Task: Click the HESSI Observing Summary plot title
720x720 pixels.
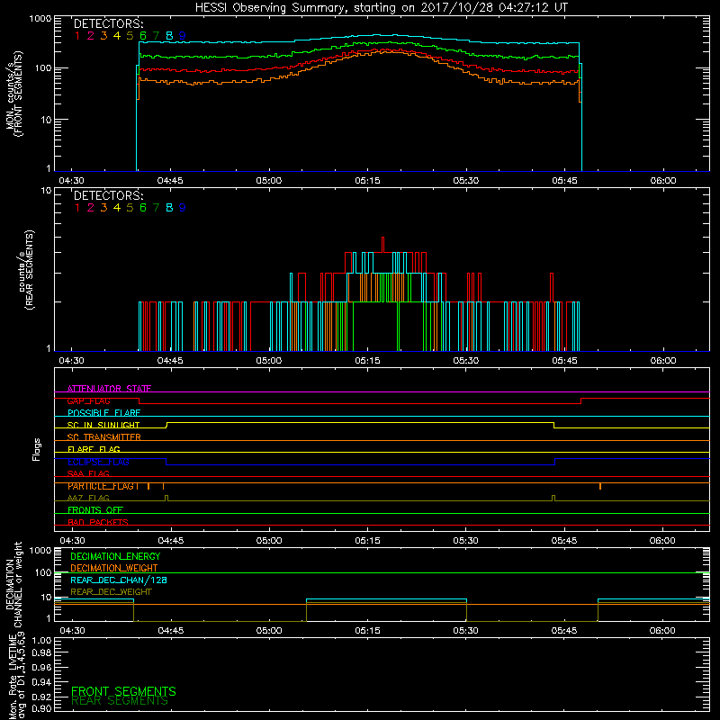Action: [x=381, y=7]
